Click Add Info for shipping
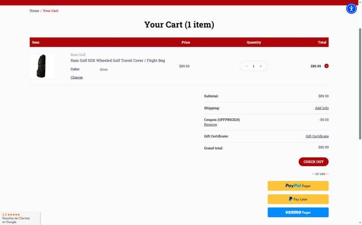 click(x=322, y=108)
